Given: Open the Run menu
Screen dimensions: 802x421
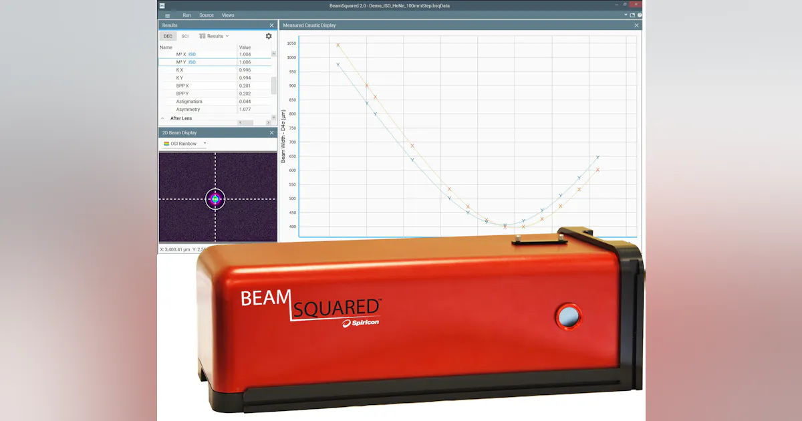Looking at the screenshot, I should (186, 15).
